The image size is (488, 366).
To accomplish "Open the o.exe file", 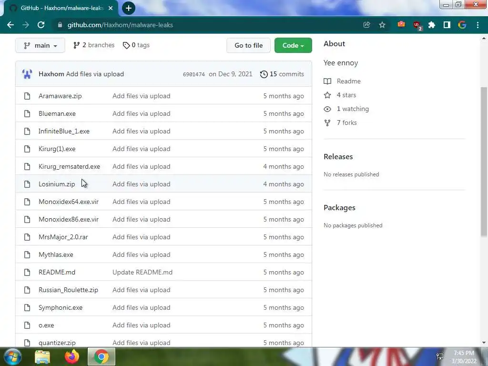I will pyautogui.click(x=46, y=325).
